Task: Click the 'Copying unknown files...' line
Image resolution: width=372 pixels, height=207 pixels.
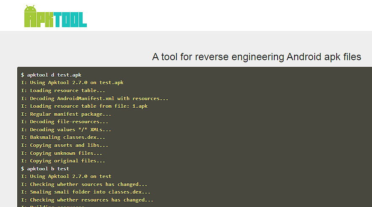Action: click(x=62, y=153)
